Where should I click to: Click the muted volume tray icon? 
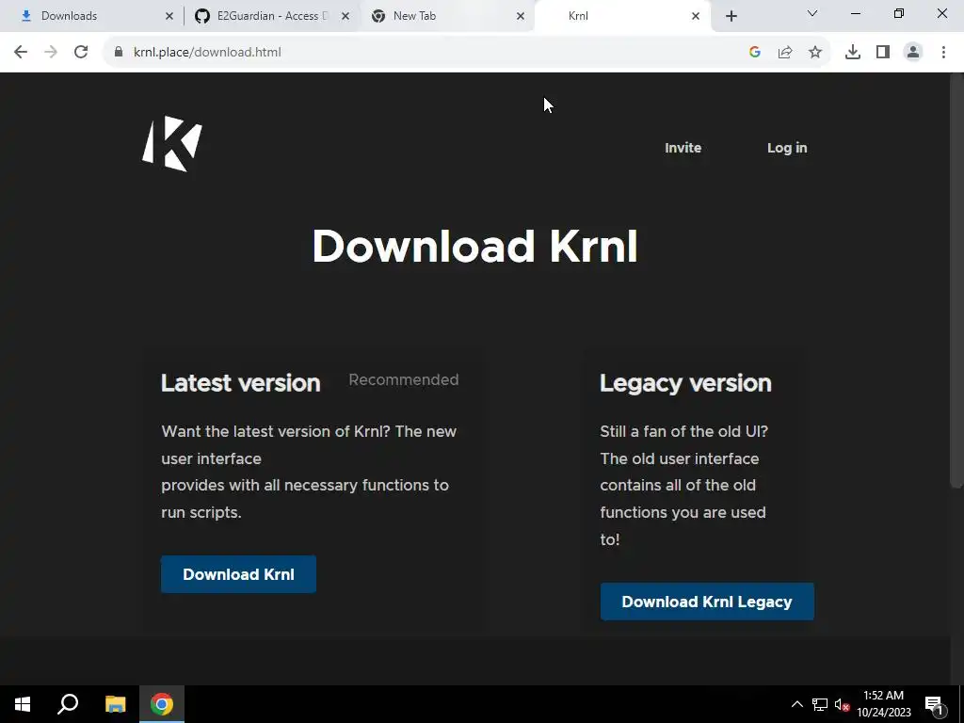tap(842, 704)
